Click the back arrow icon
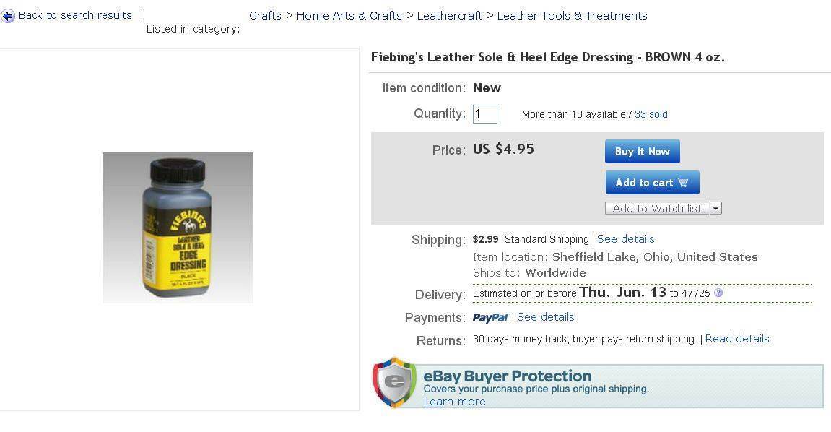This screenshot has height=432, width=831. 8,16
